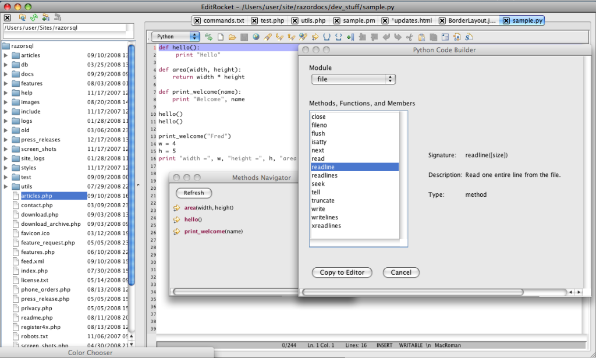Close the file browser panel with X box

pos(8,17)
